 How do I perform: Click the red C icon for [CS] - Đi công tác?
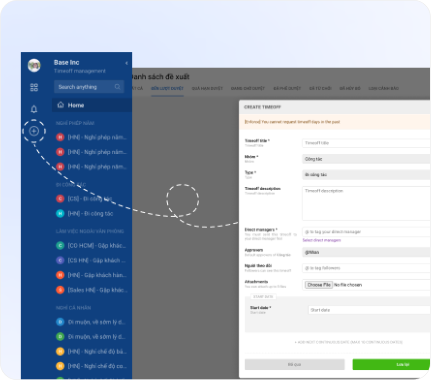click(x=60, y=198)
